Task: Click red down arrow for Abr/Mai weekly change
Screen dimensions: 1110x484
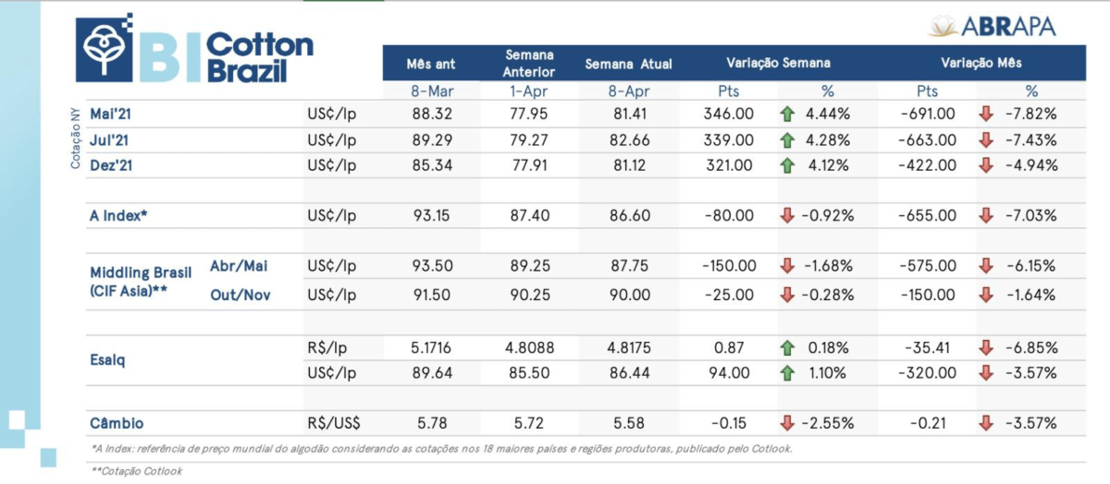Action: (788, 265)
